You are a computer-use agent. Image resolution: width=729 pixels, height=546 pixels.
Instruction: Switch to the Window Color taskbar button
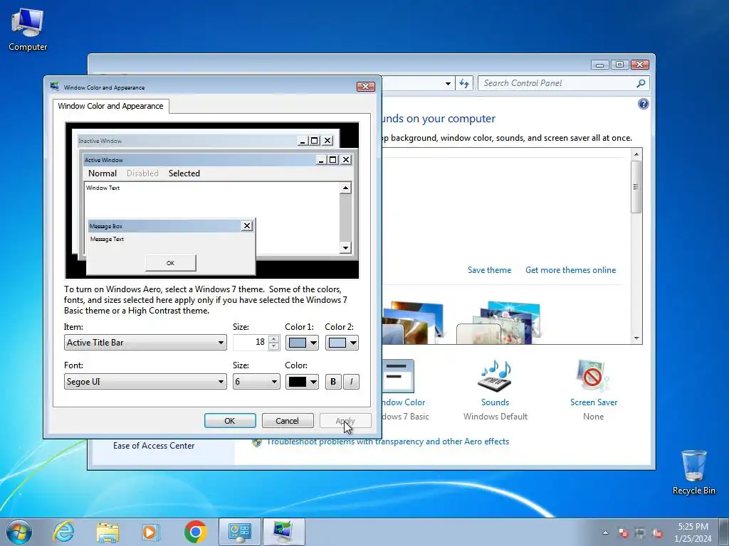[x=283, y=532]
